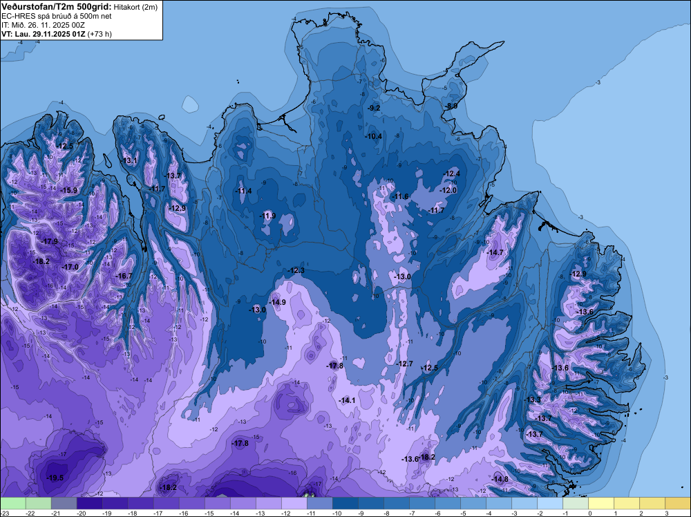Image resolution: width=691 pixels, height=517 pixels.
Task: Click the 0 pale yellow legend swatch
Action: [601, 503]
